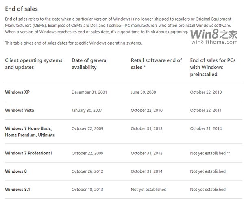
Task: Click the win8.ithome.com watermark text
Action: [x=214, y=42]
